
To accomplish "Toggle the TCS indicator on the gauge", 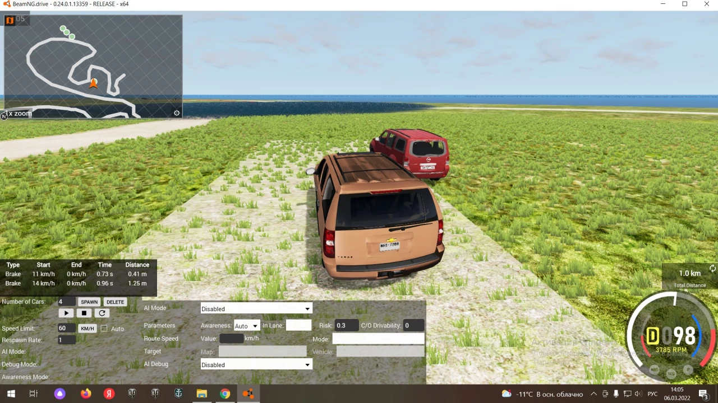I will (671, 372).
